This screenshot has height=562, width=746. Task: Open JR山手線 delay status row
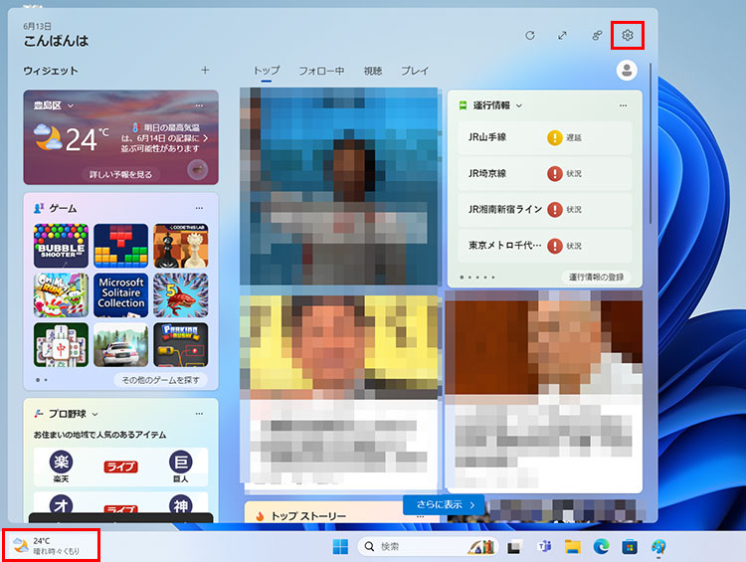(544, 137)
